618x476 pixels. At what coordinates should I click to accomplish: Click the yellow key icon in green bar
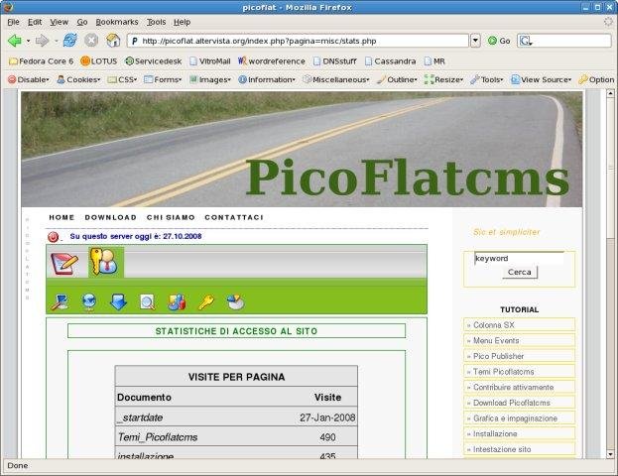206,302
